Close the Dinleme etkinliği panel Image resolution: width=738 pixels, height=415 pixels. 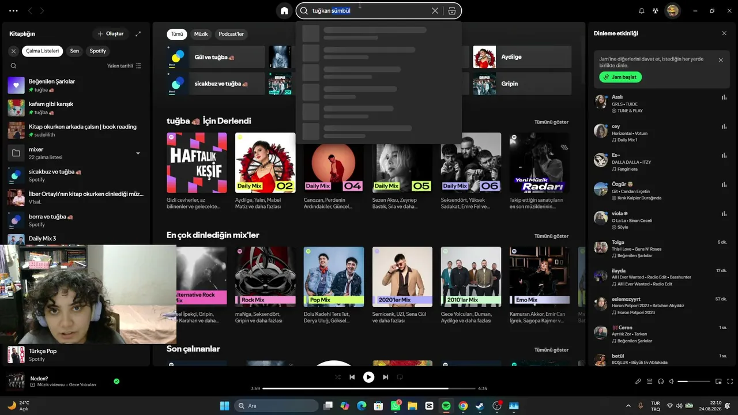(724, 33)
